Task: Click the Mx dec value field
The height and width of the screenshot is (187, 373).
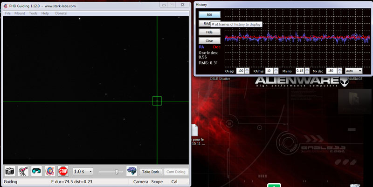Action: (x=332, y=71)
